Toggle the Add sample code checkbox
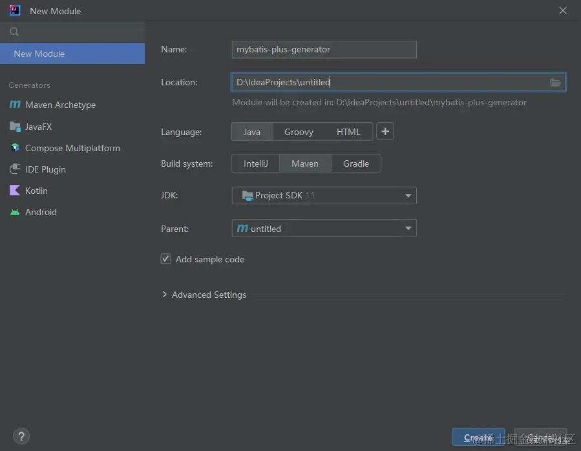The image size is (581, 451). (165, 258)
